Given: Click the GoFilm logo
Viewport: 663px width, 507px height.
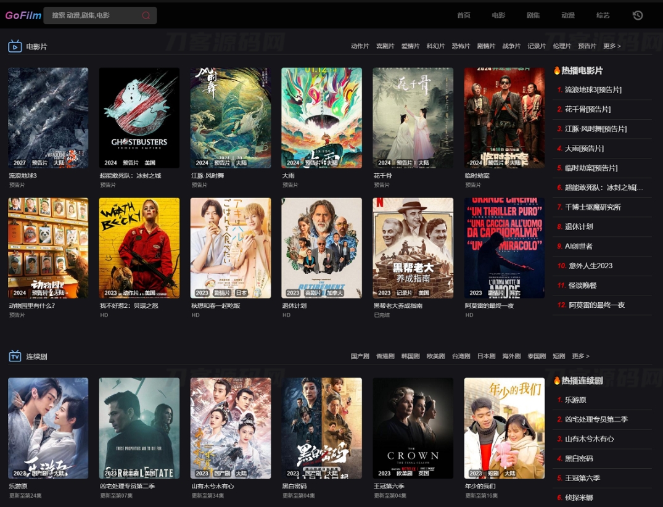Looking at the screenshot, I should (x=23, y=15).
